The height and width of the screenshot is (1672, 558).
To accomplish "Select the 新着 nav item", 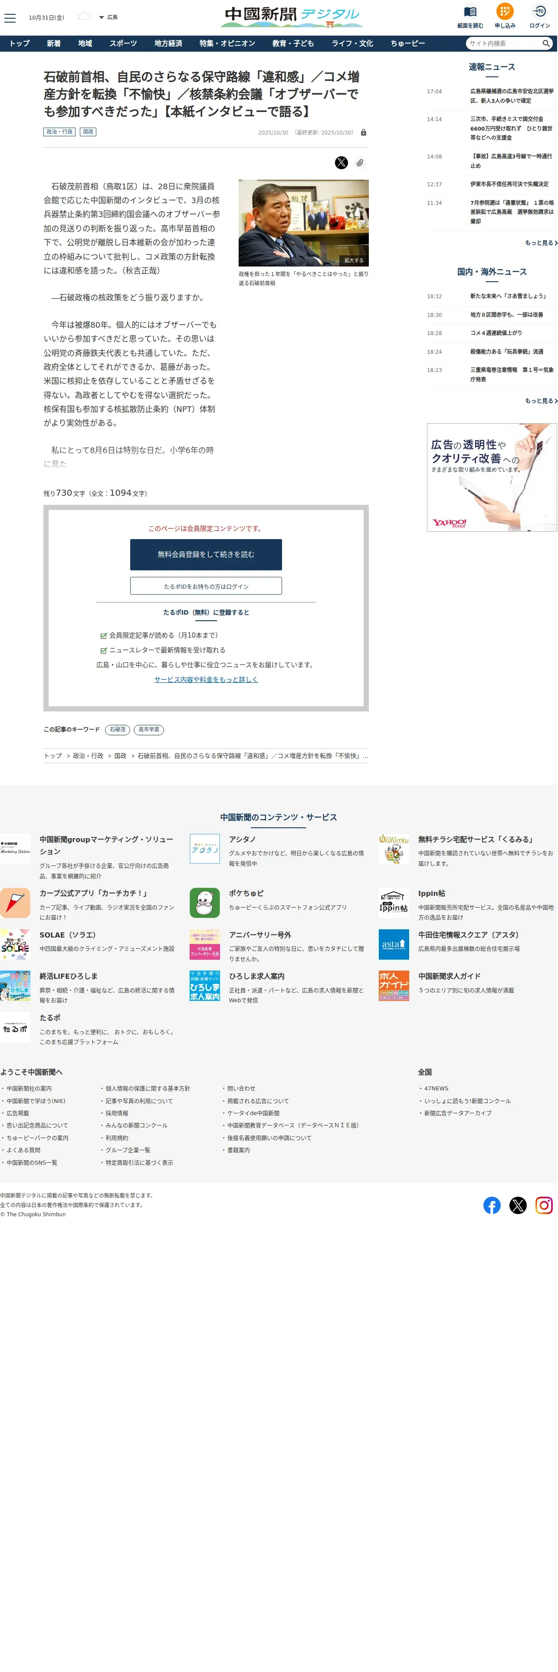I will coord(54,43).
